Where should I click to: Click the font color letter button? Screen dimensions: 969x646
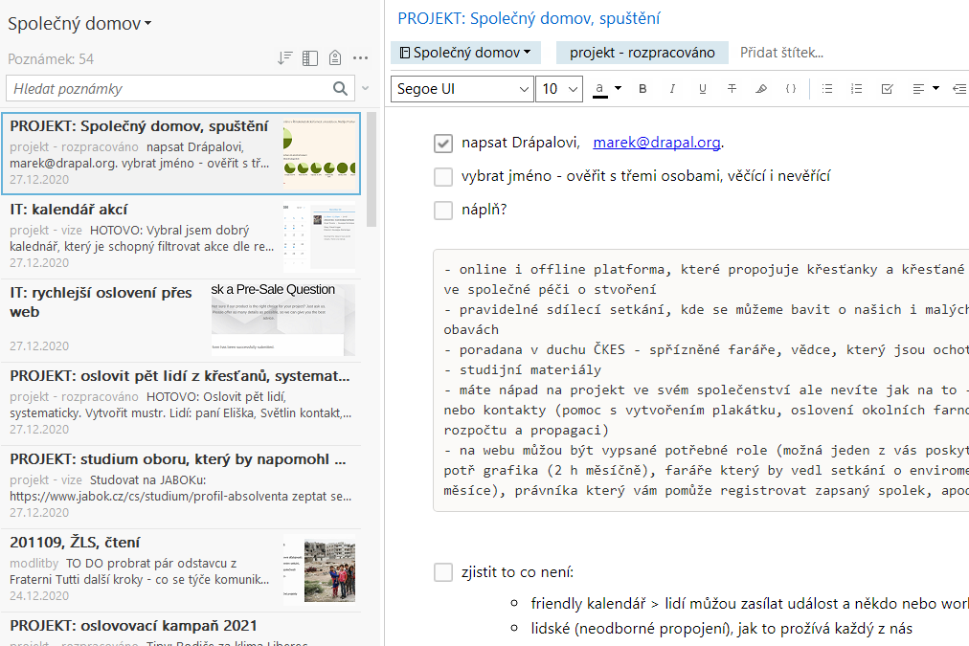(x=599, y=89)
